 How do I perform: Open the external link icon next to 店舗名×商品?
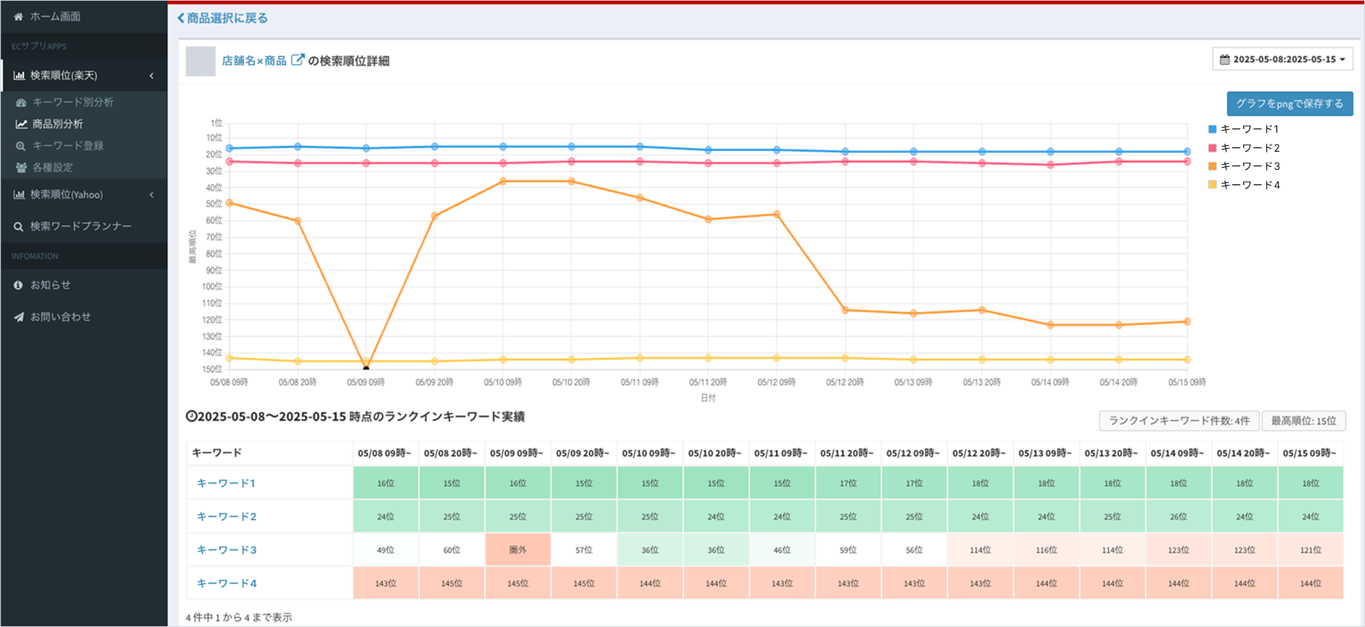[x=297, y=60]
